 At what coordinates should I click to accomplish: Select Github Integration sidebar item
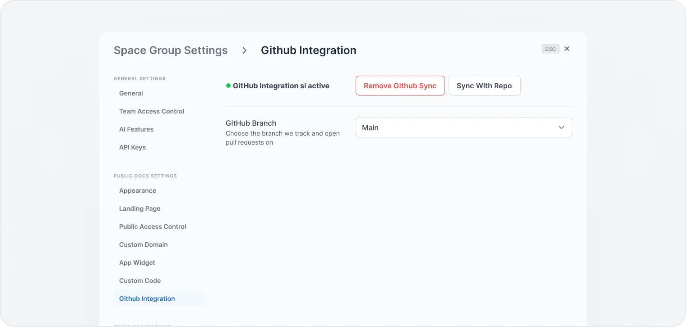[158, 299]
